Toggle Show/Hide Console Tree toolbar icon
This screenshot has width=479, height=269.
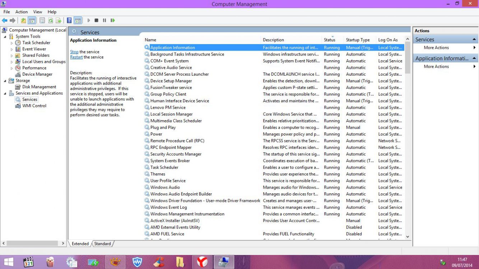pos(32,20)
